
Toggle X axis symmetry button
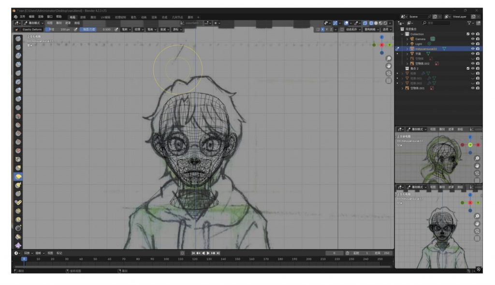(323, 29)
